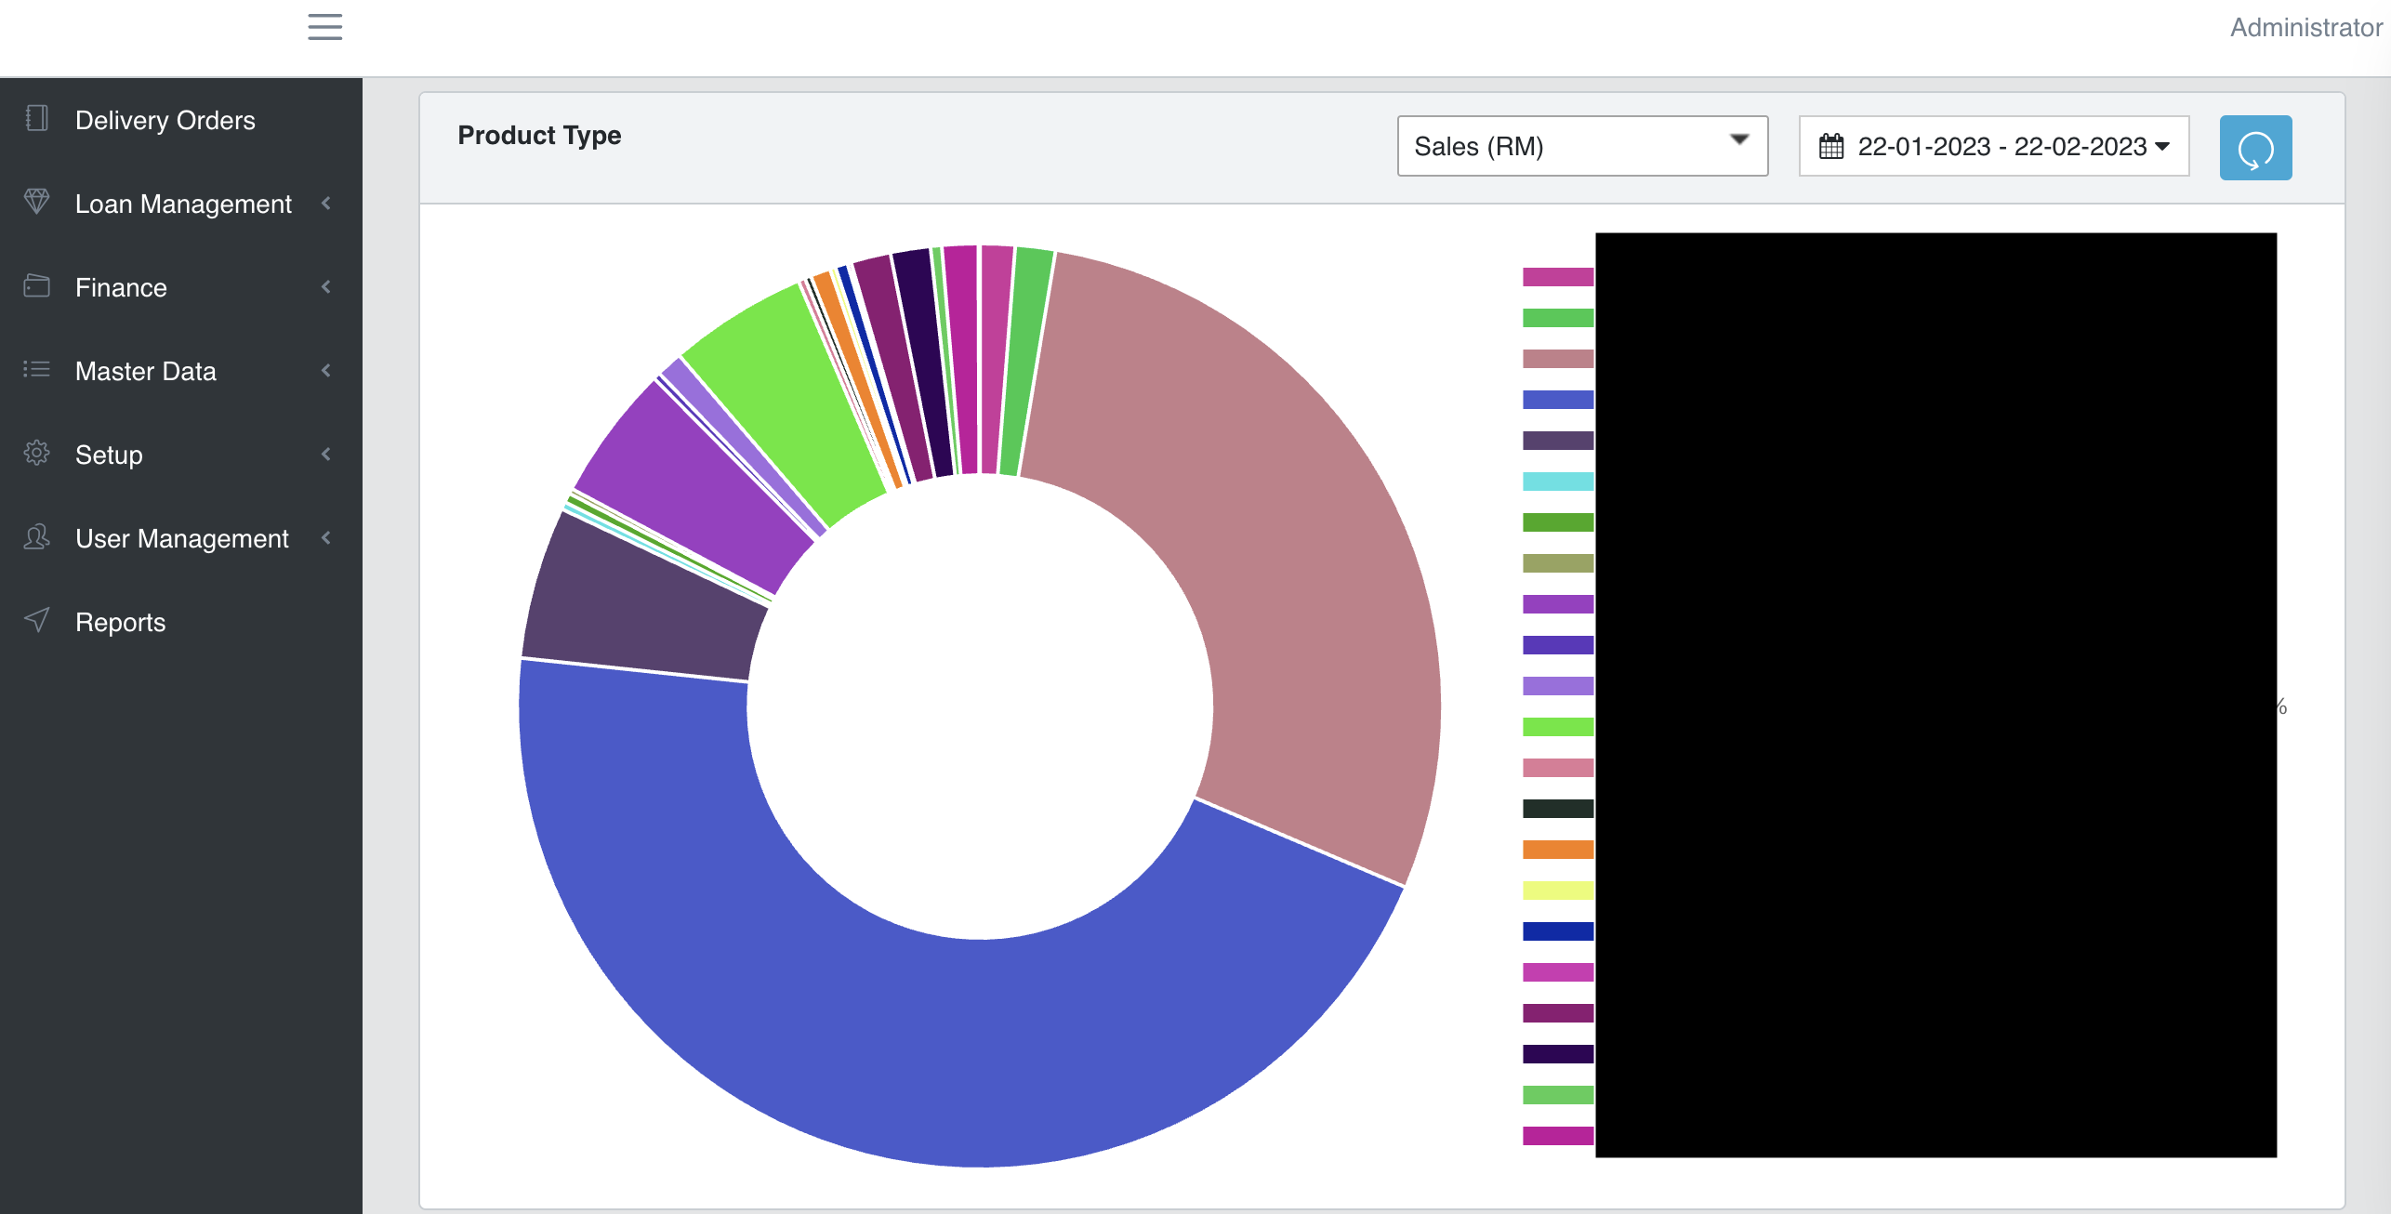The width and height of the screenshot is (2391, 1214).
Task: Open the Delivery Orders menu item
Action: (x=165, y=120)
